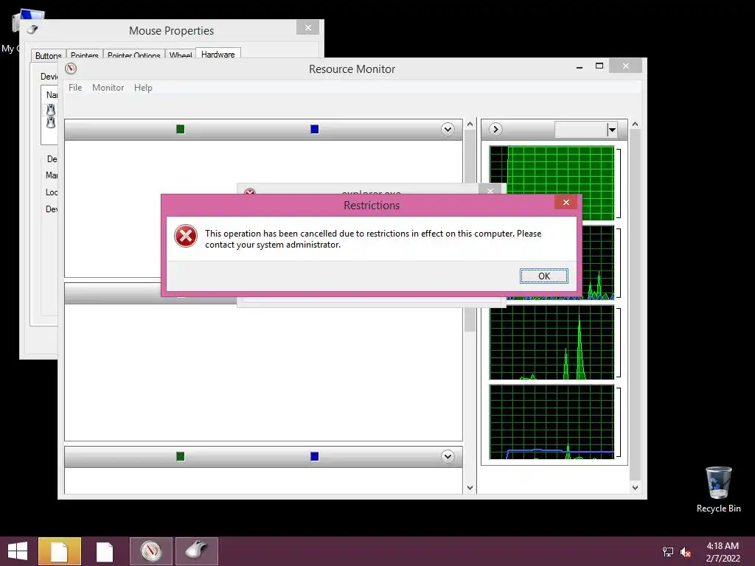The height and width of the screenshot is (566, 755).
Task: Open the Help menu in Resource Monitor
Action: pos(143,88)
